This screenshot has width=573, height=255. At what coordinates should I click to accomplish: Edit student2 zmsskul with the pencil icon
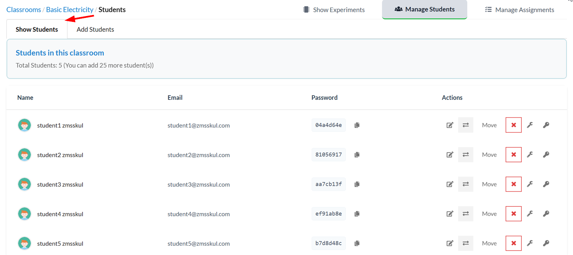pyautogui.click(x=450, y=155)
